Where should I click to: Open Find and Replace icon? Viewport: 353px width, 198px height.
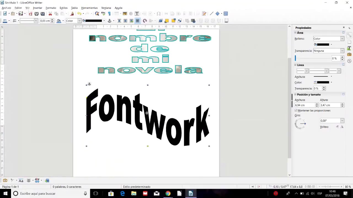[97, 13]
